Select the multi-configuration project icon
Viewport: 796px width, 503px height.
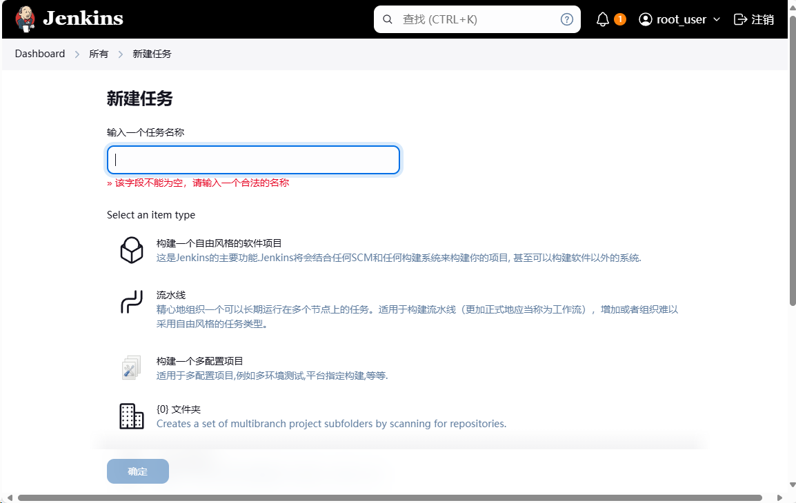click(x=132, y=368)
